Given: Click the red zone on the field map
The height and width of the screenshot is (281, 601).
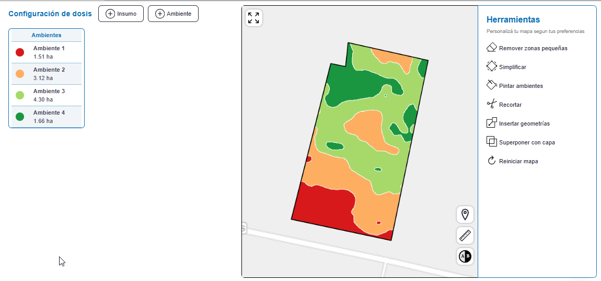Looking at the screenshot, I should coord(324,207).
